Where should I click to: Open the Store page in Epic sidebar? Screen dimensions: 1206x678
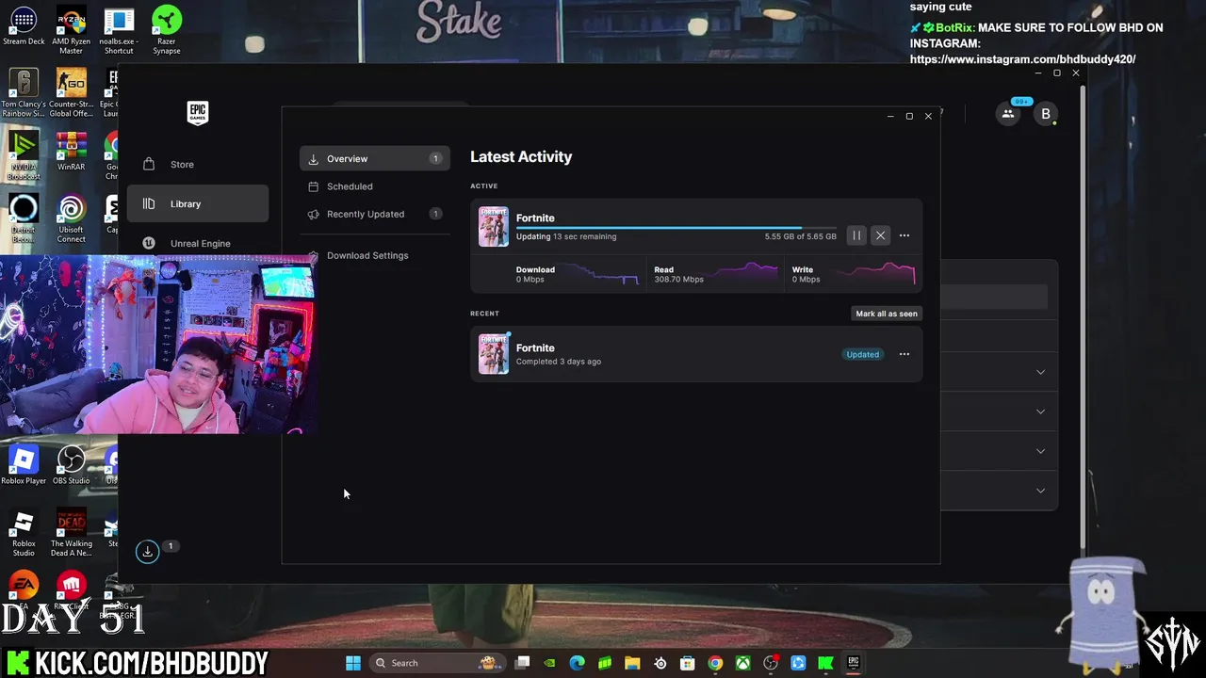pos(198,164)
